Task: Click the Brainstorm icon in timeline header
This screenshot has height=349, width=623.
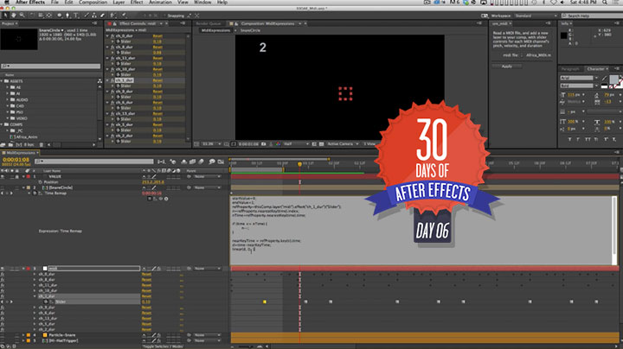Action: coord(212,162)
